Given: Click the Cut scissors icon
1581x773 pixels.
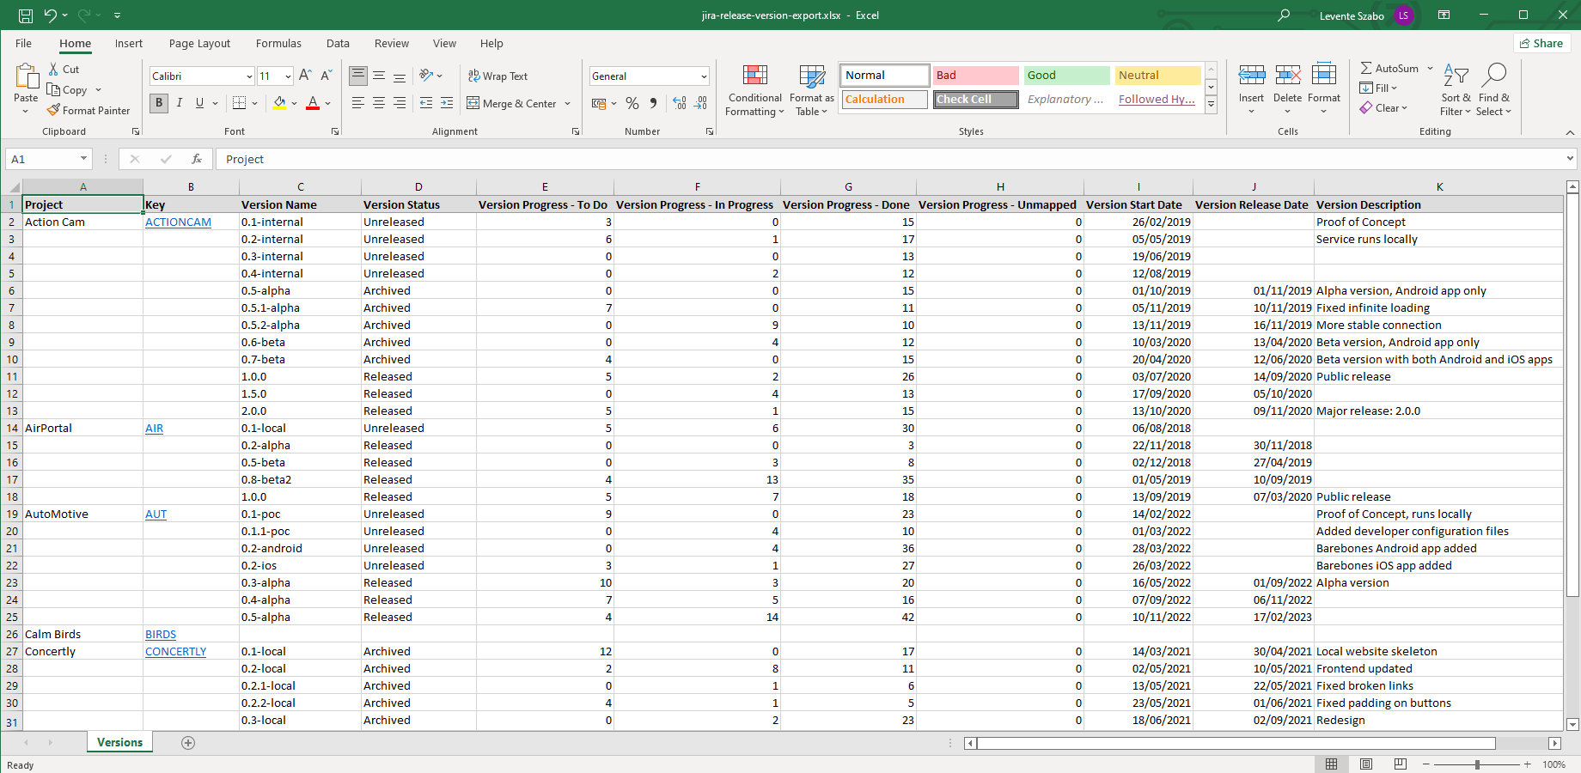Looking at the screenshot, I should pos(53,70).
